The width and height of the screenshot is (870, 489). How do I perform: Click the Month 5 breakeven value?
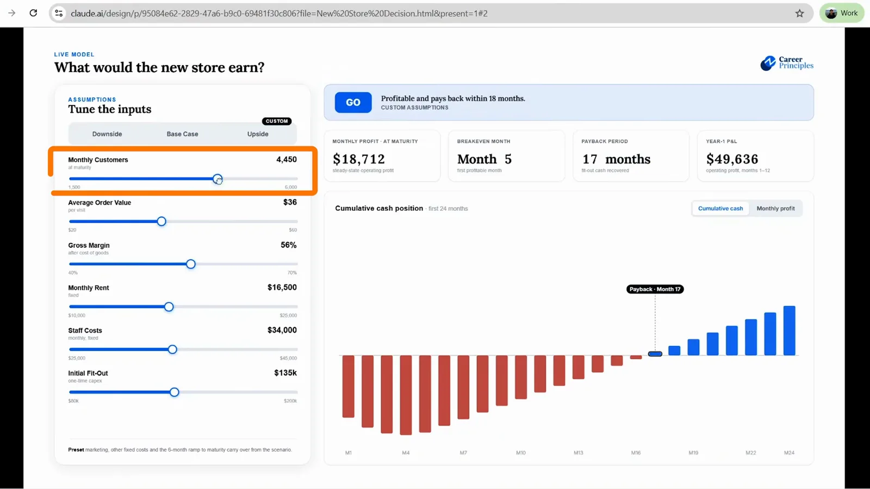tap(484, 159)
